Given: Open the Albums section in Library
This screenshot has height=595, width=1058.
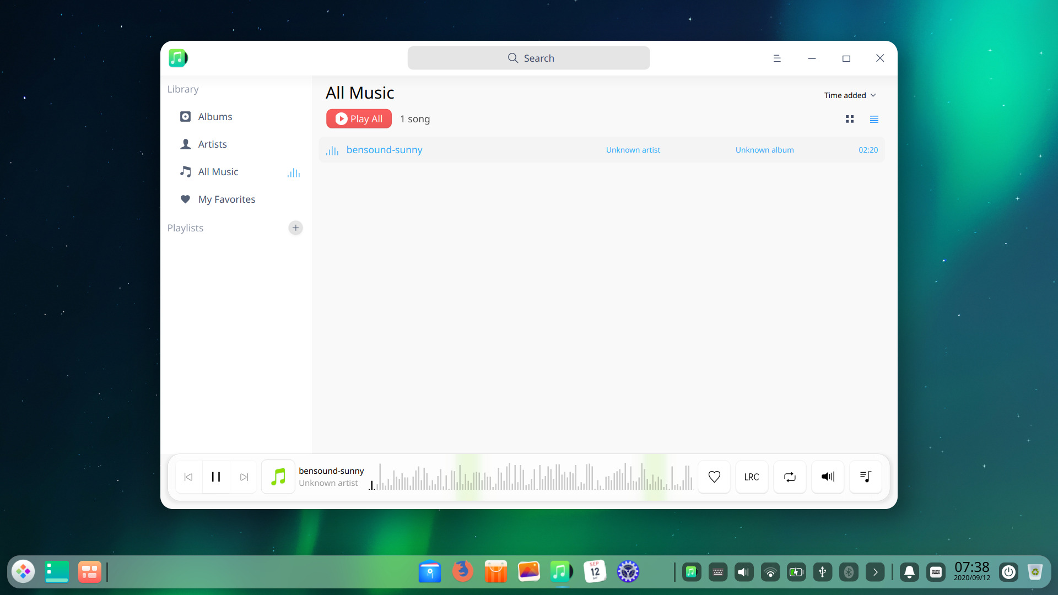Looking at the screenshot, I should click(x=215, y=116).
